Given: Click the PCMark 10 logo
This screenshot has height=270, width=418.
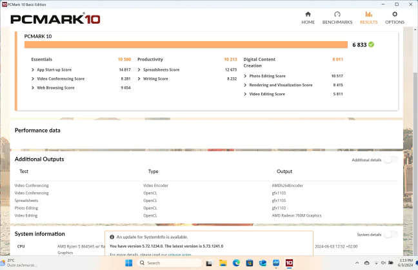Looking at the screenshot, I should point(55,19).
